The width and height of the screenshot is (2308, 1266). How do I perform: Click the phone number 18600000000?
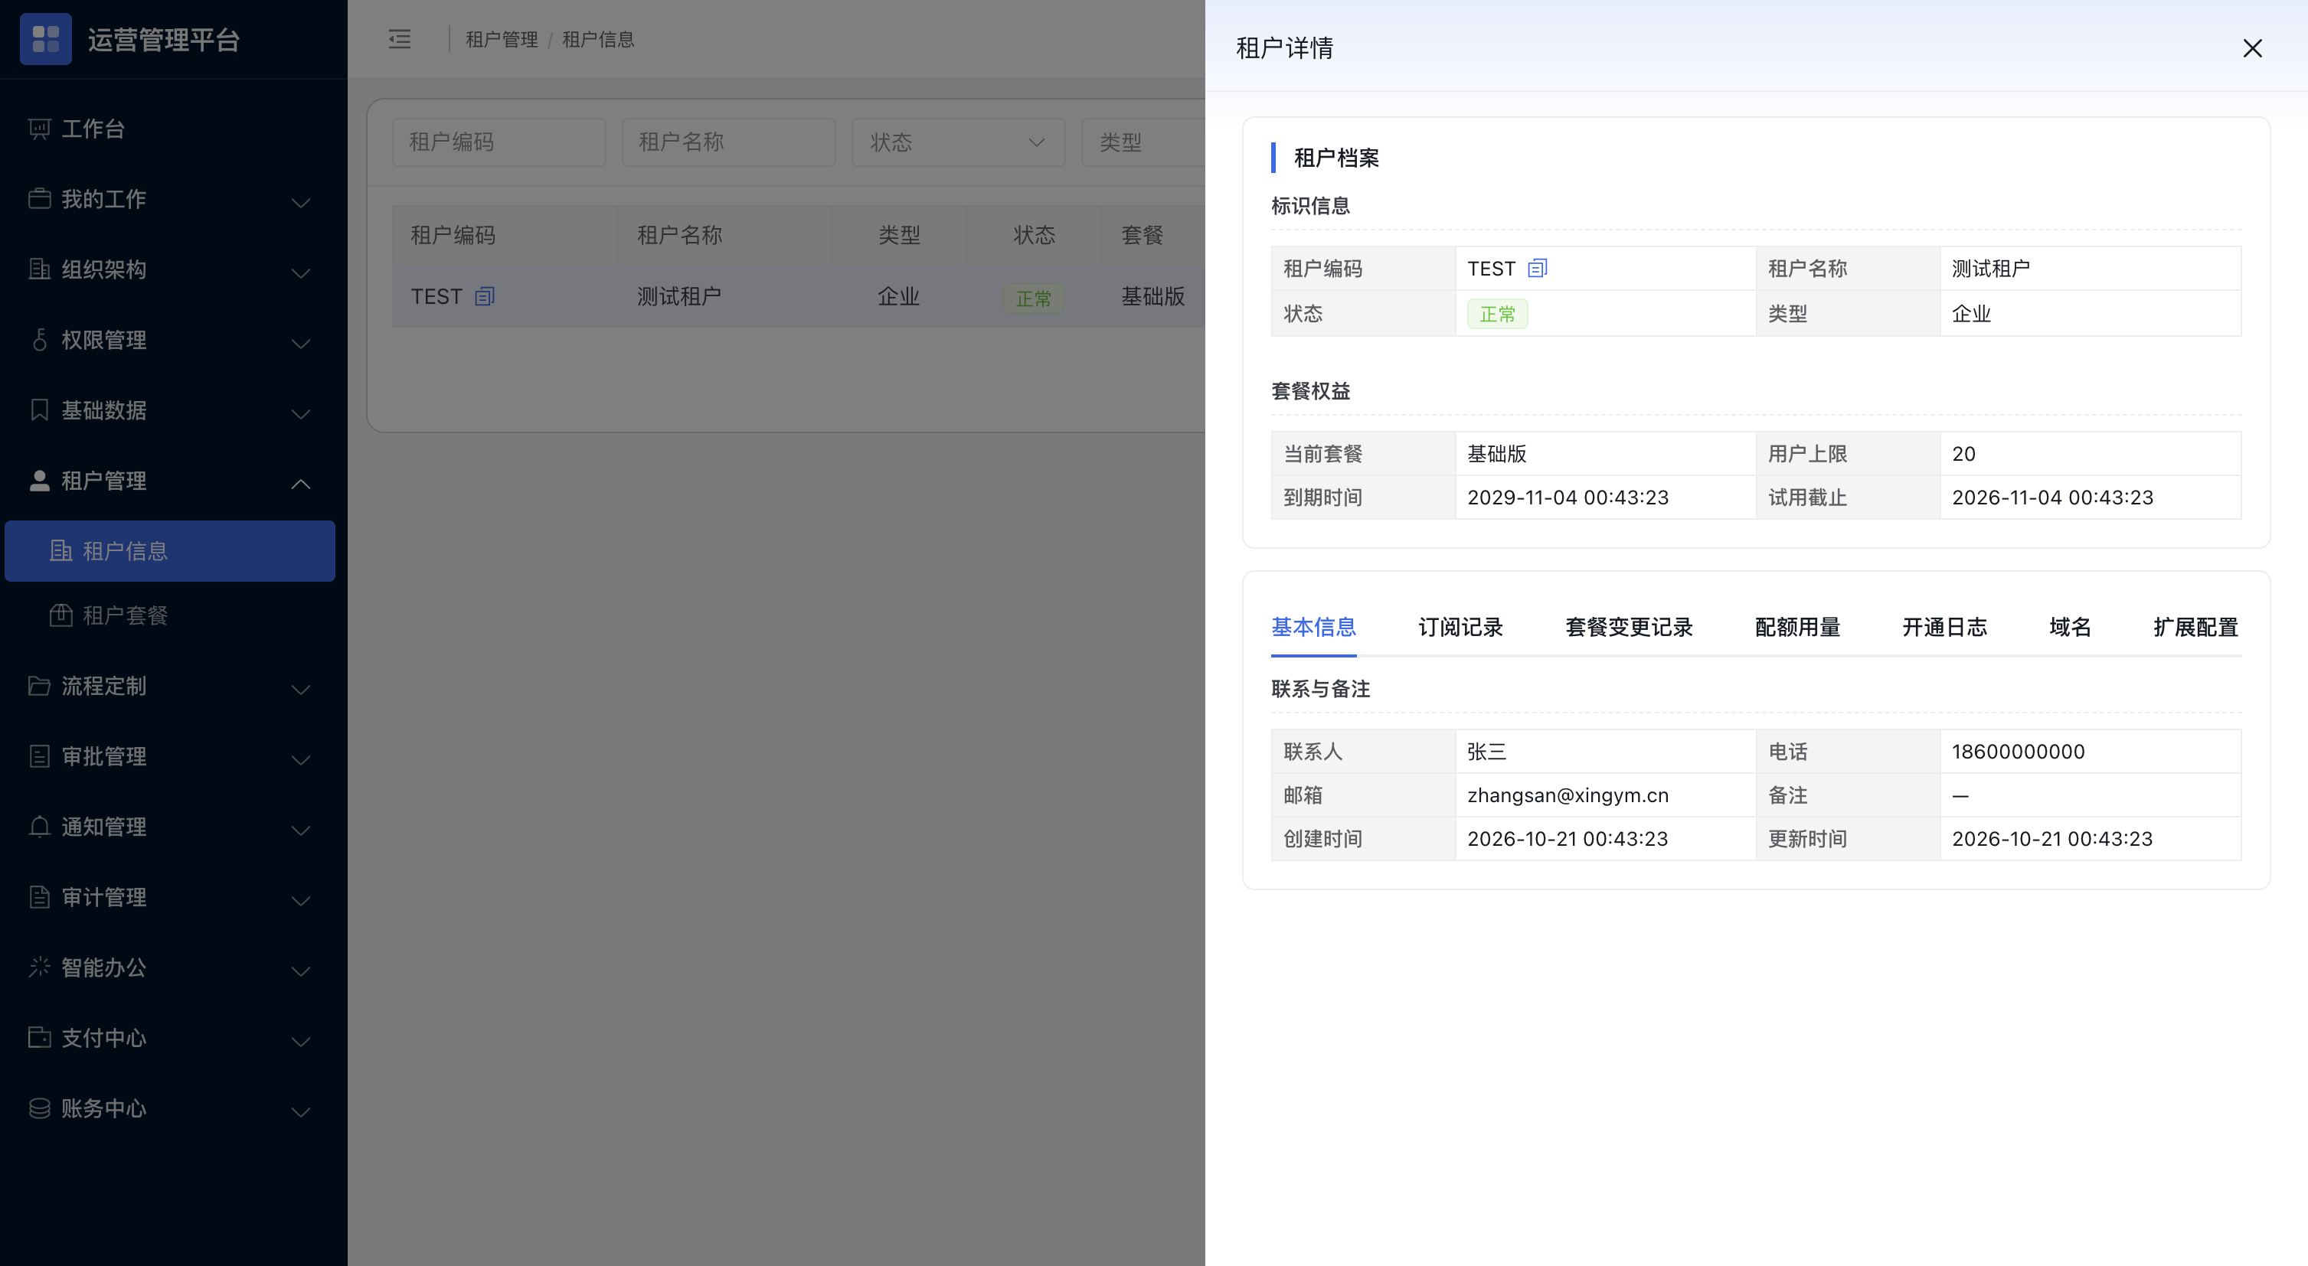(2019, 751)
